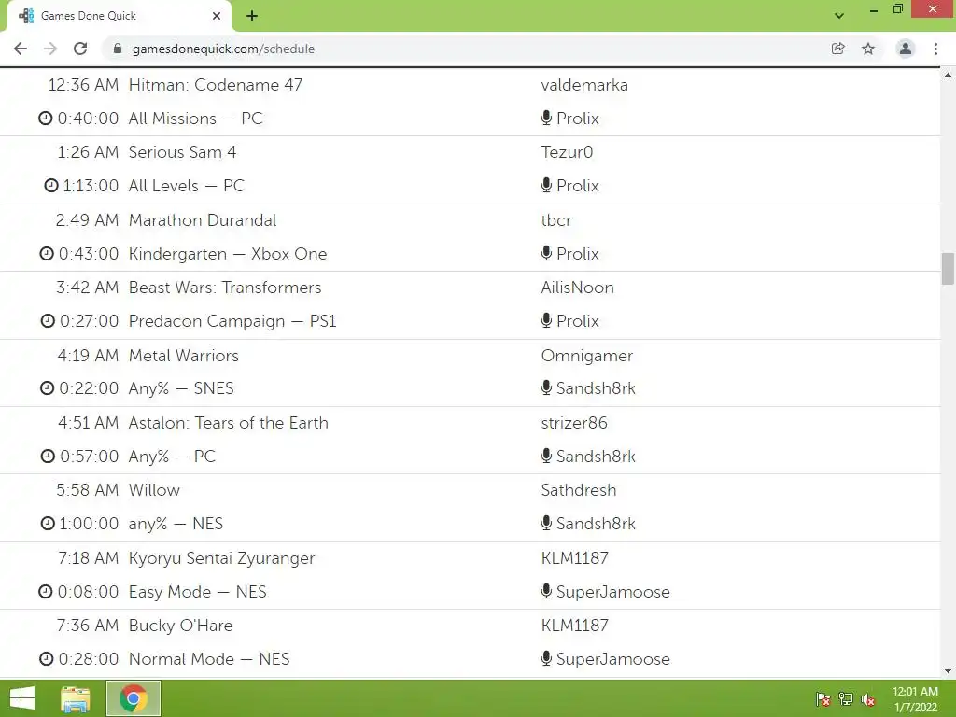
Task: Select the Bucky O'Hare title
Action: pos(180,626)
